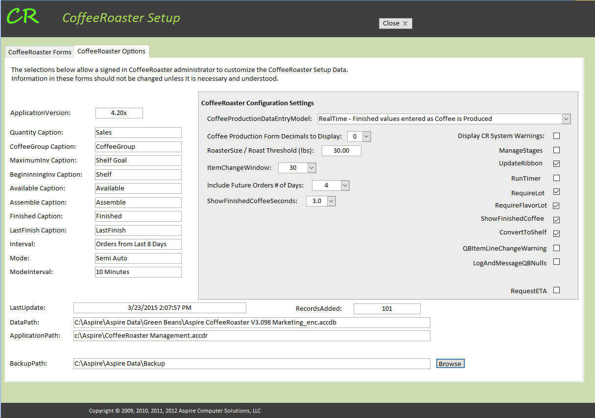Click the green CR logo
The image size is (595, 418).
[x=23, y=16]
